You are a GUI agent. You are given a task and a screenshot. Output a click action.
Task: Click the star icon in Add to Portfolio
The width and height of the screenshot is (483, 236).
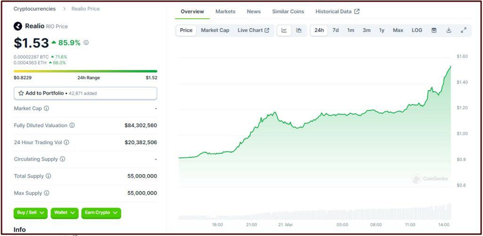tap(21, 93)
